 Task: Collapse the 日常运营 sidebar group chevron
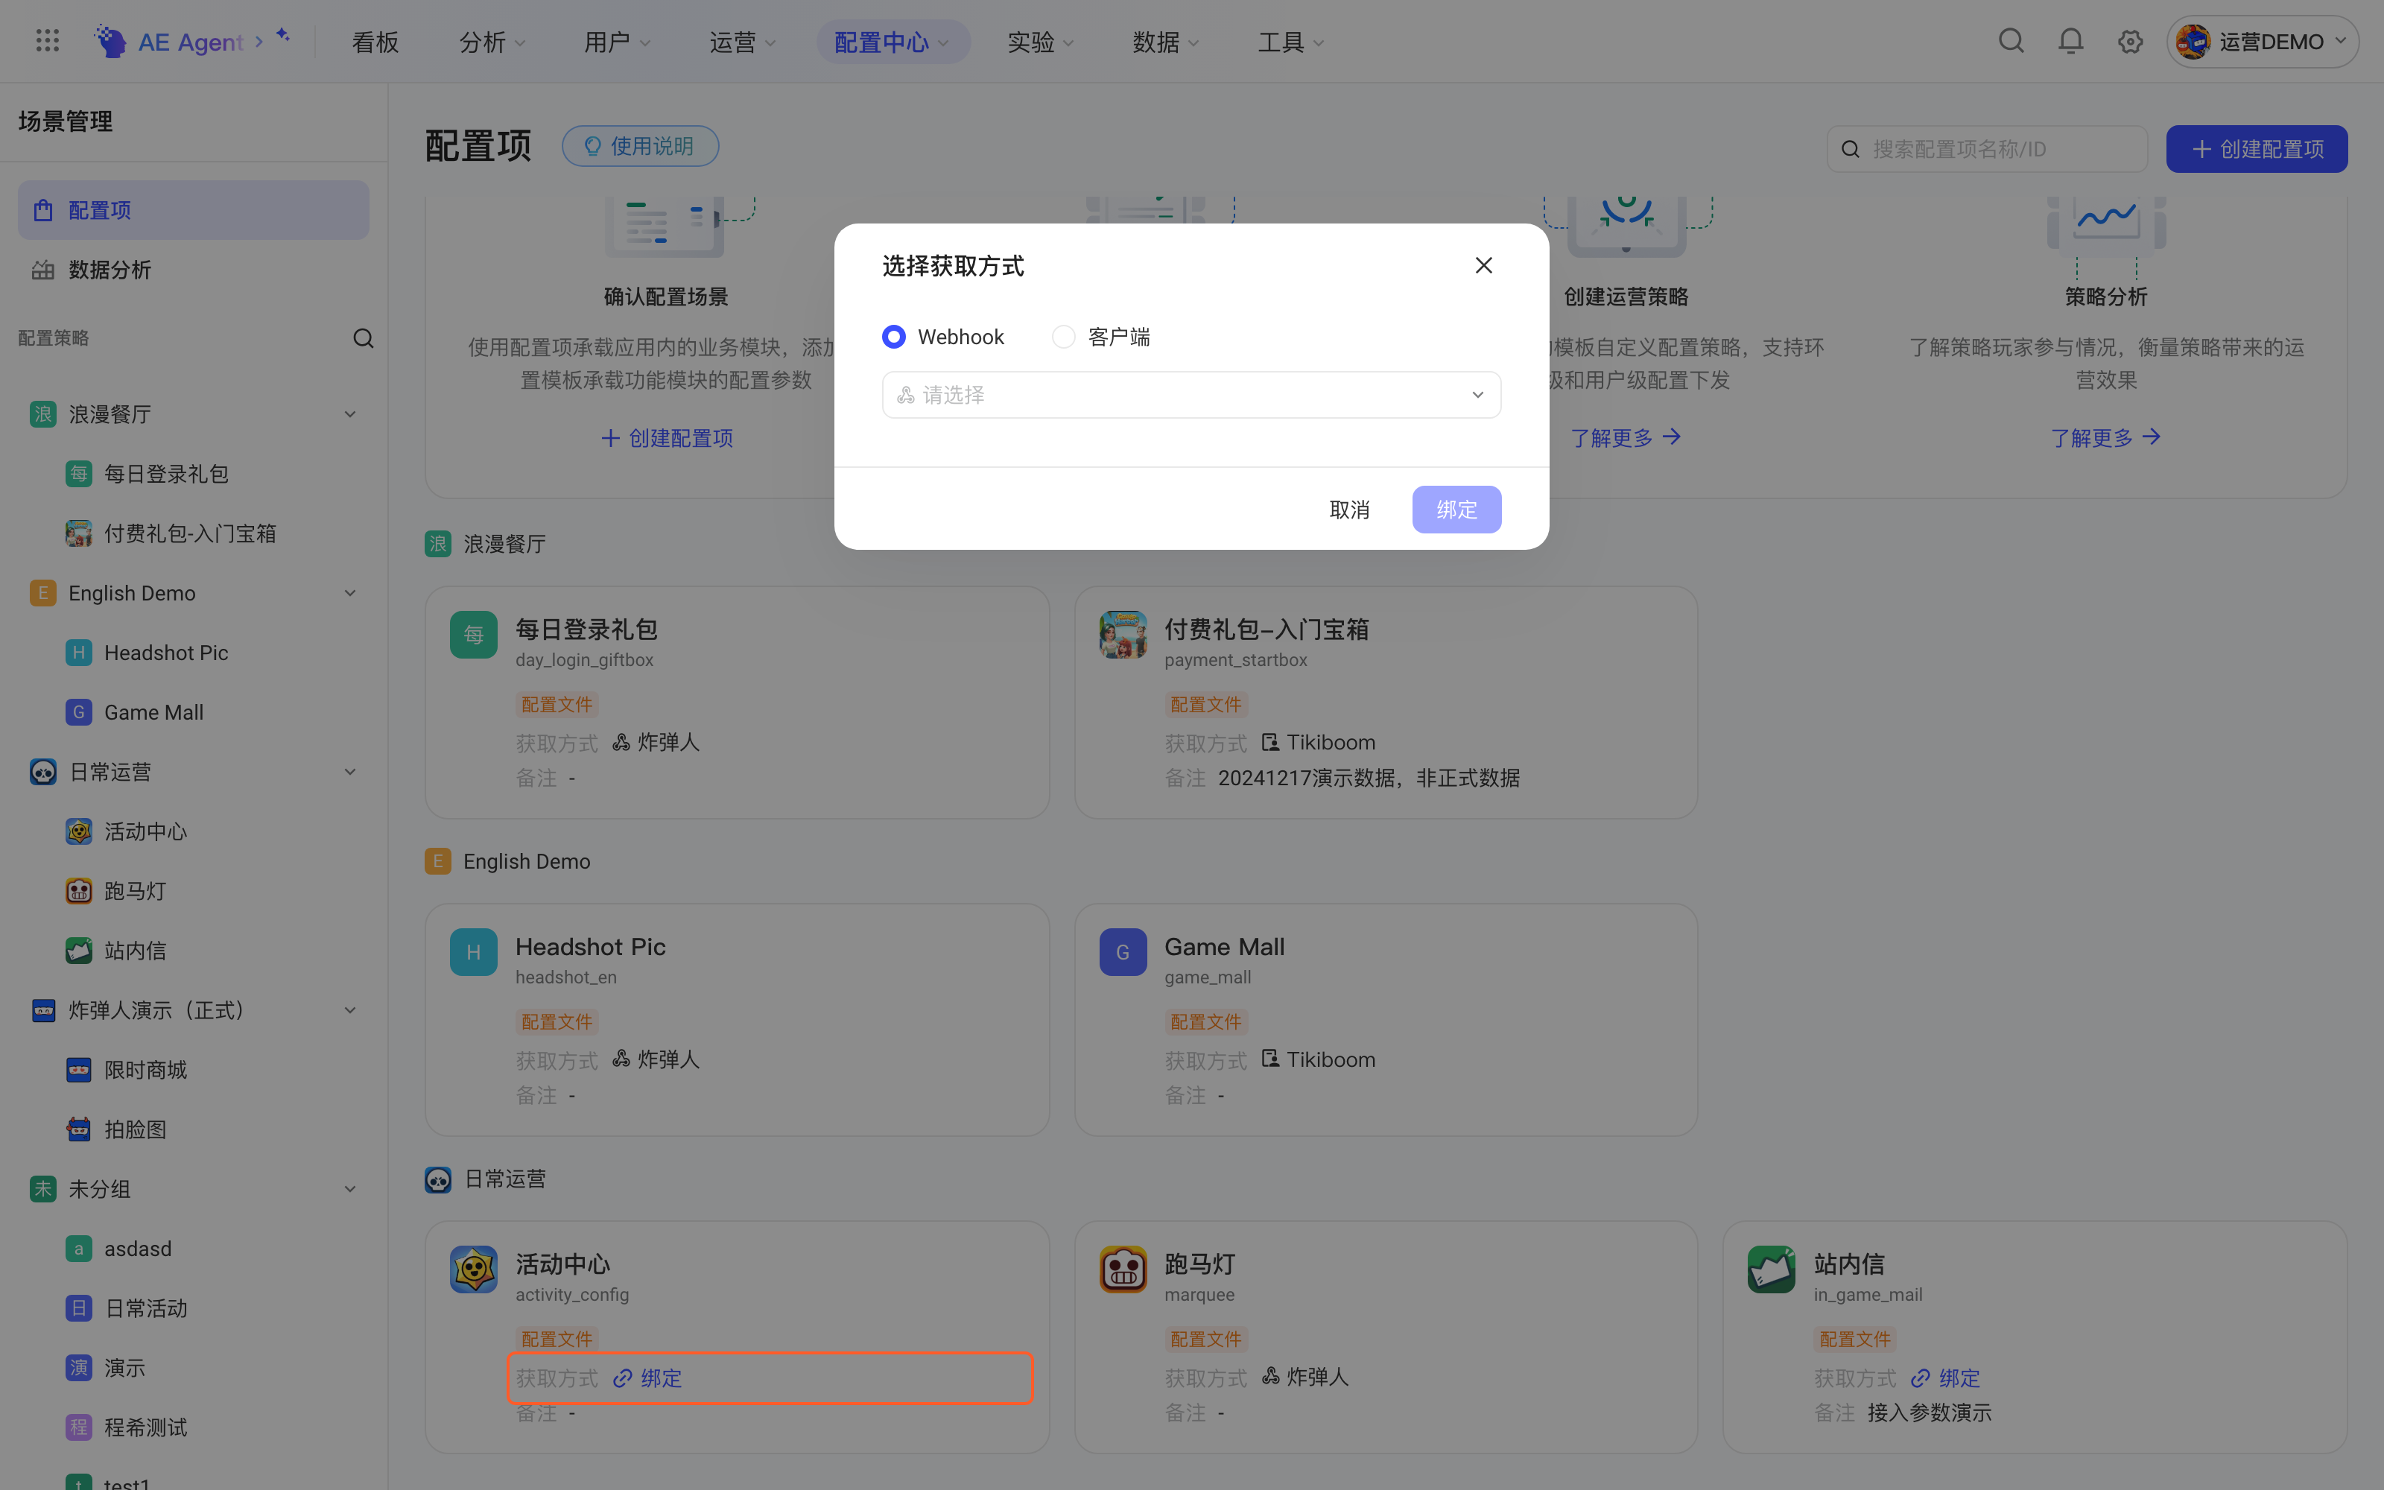tap(349, 772)
